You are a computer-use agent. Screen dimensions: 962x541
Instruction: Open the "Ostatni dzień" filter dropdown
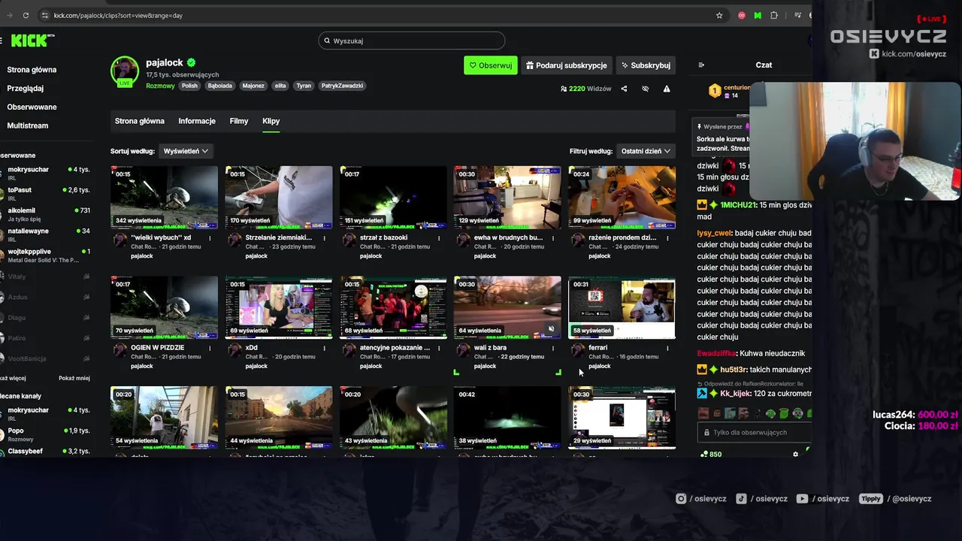[x=646, y=151]
